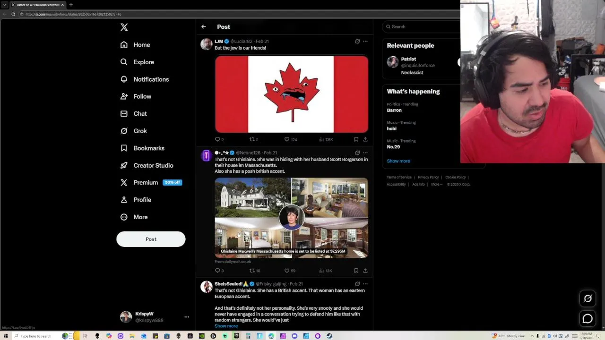
Task: Open the Home page
Action: (135, 45)
